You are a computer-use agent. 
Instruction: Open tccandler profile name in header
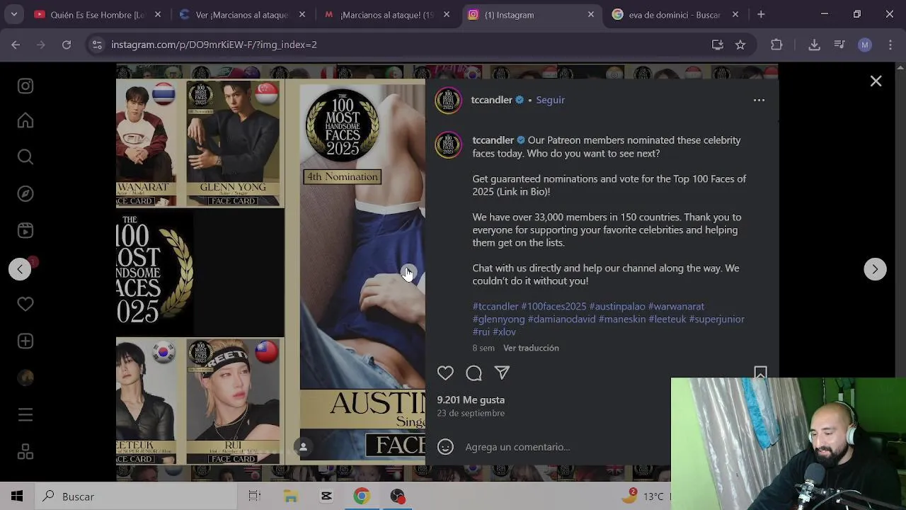[491, 100]
